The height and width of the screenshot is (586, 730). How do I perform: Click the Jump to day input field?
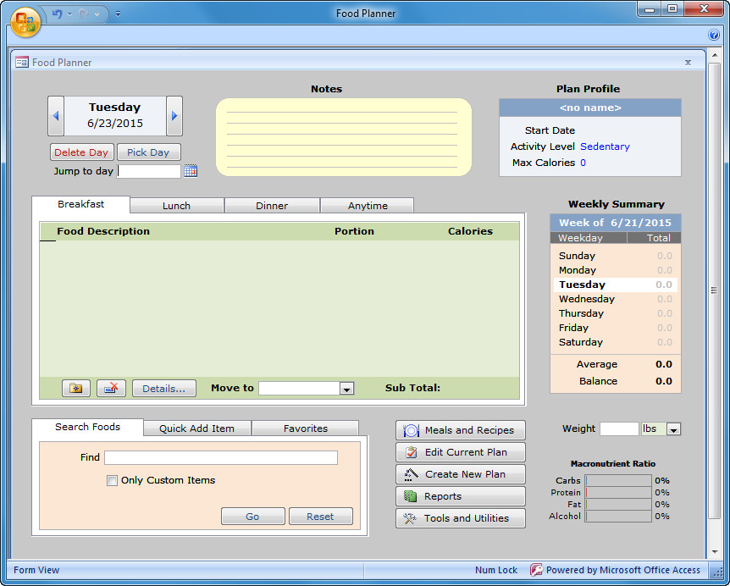148,171
